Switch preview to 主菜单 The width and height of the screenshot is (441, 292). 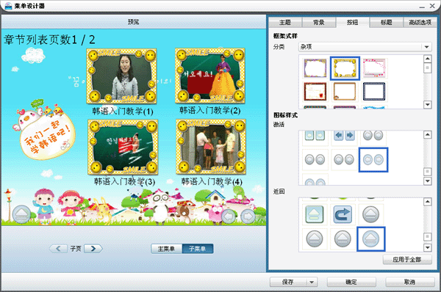click(x=167, y=249)
